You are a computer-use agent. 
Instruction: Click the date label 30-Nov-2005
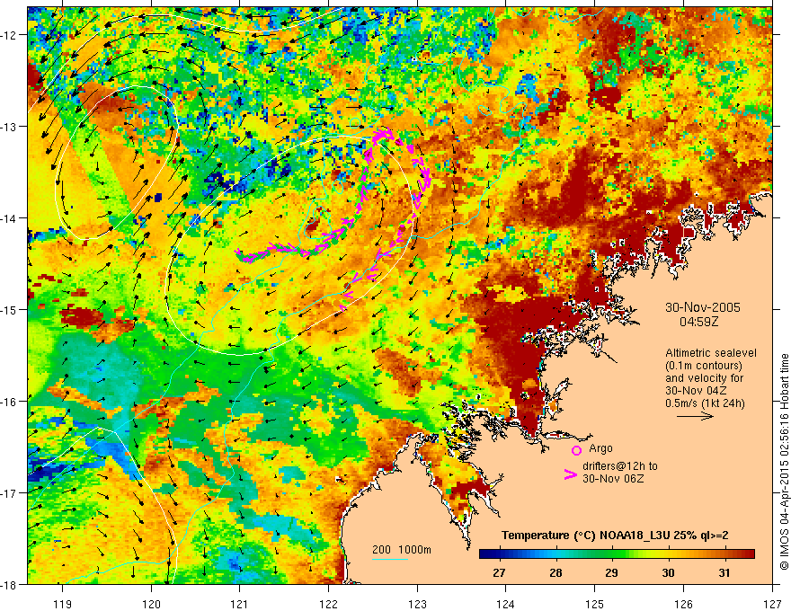pyautogui.click(x=703, y=307)
